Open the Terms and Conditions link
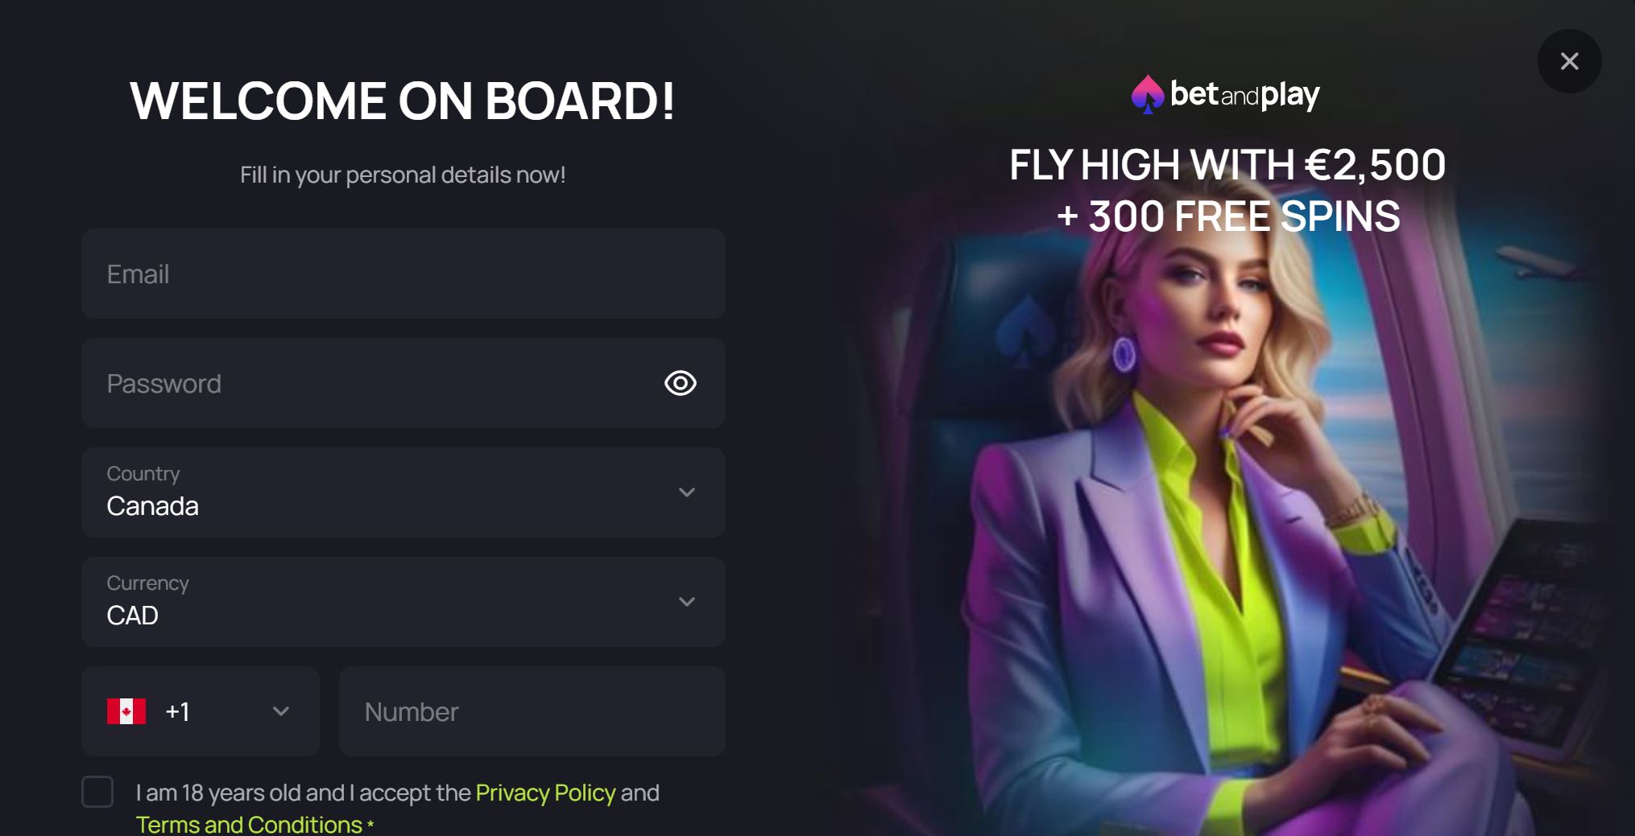The image size is (1635, 836). (249, 824)
